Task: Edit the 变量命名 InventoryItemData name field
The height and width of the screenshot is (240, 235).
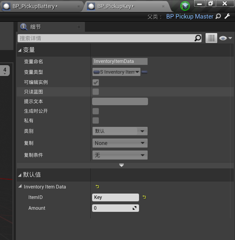Action: (x=120, y=61)
